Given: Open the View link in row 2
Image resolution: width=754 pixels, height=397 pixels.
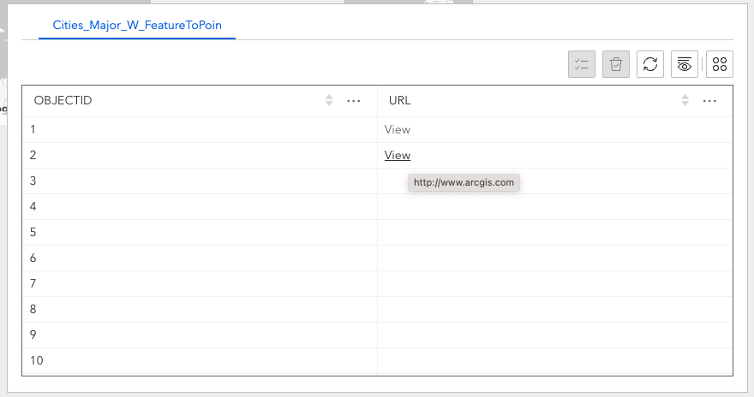Looking at the screenshot, I should (x=398, y=155).
